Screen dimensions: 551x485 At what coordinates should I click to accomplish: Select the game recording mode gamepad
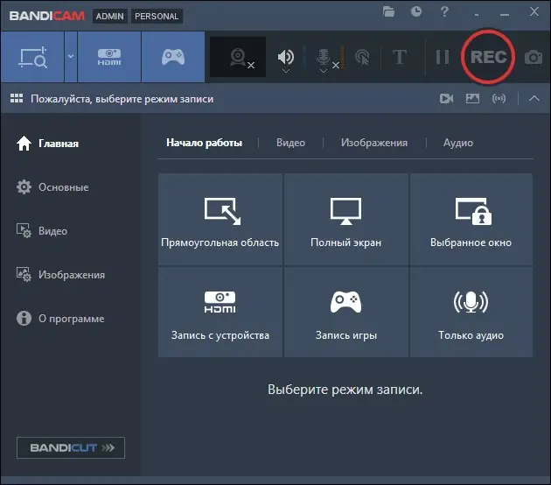[173, 57]
